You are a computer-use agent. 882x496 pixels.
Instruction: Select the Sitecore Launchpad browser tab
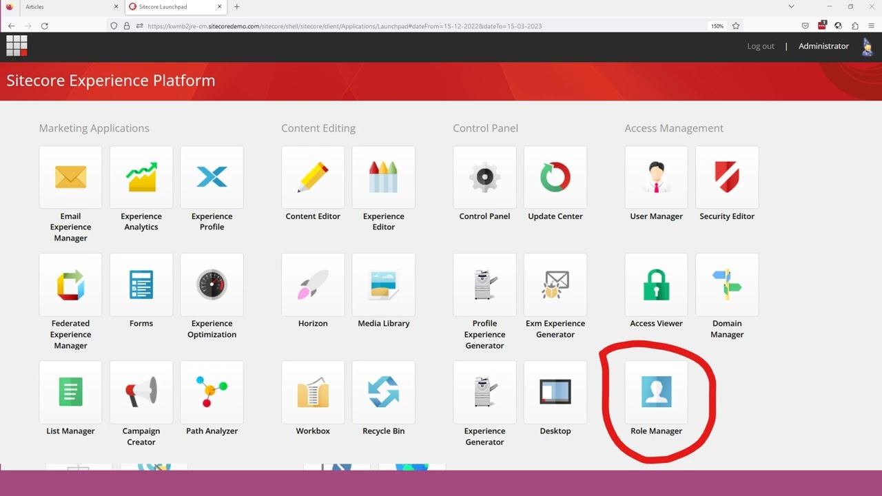[176, 7]
